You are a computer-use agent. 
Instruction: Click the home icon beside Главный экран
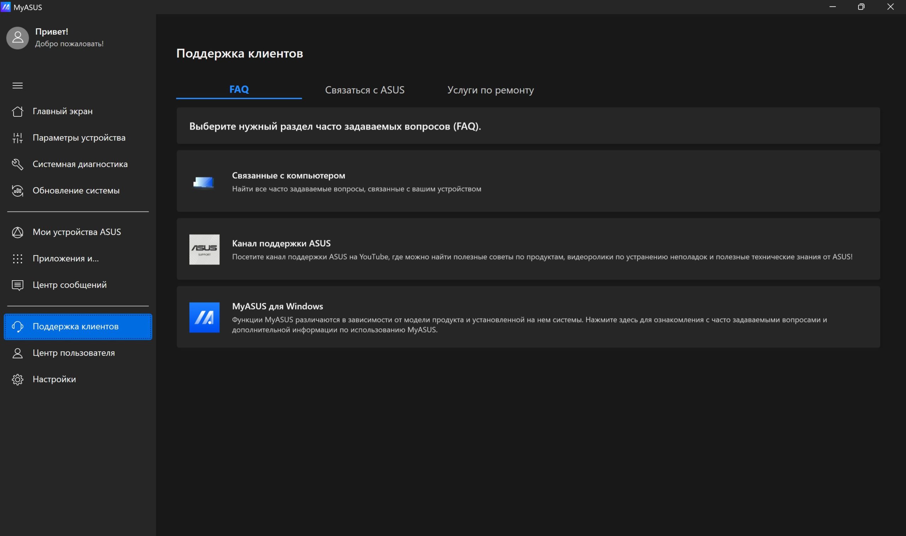pyautogui.click(x=17, y=111)
